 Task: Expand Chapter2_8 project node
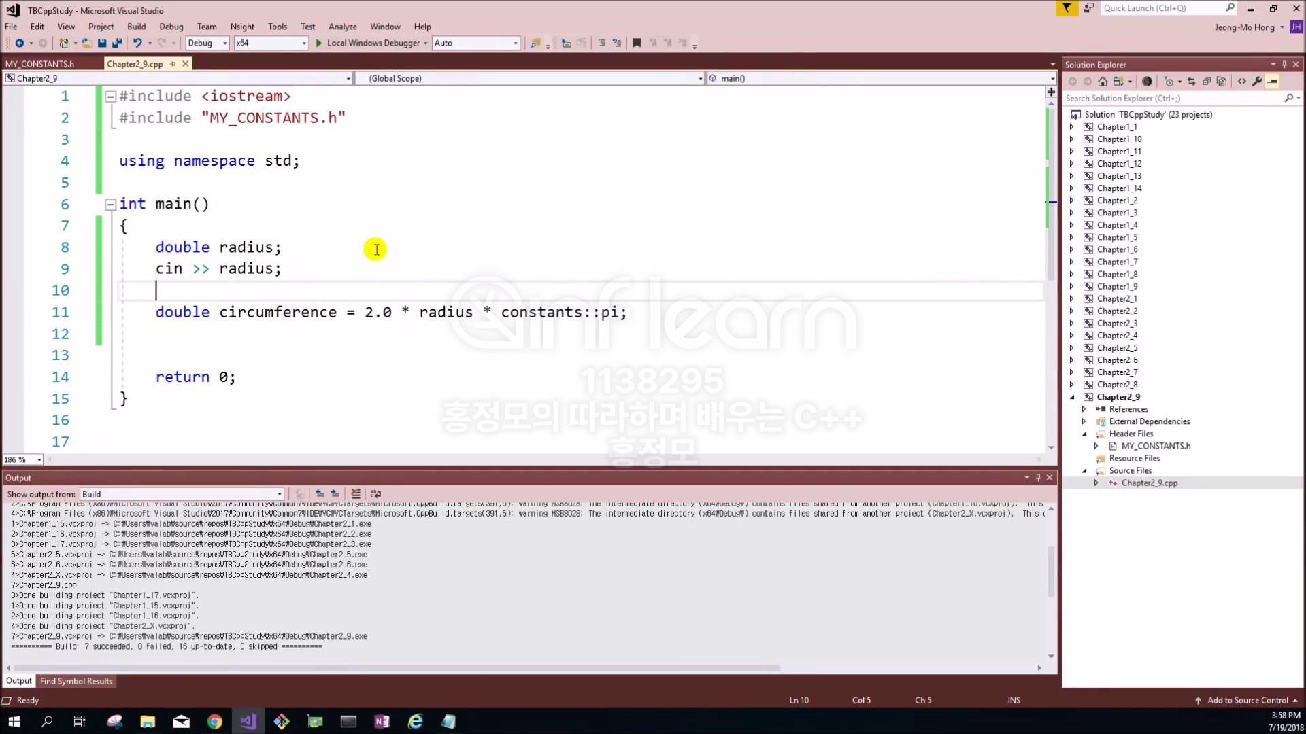pos(1072,385)
